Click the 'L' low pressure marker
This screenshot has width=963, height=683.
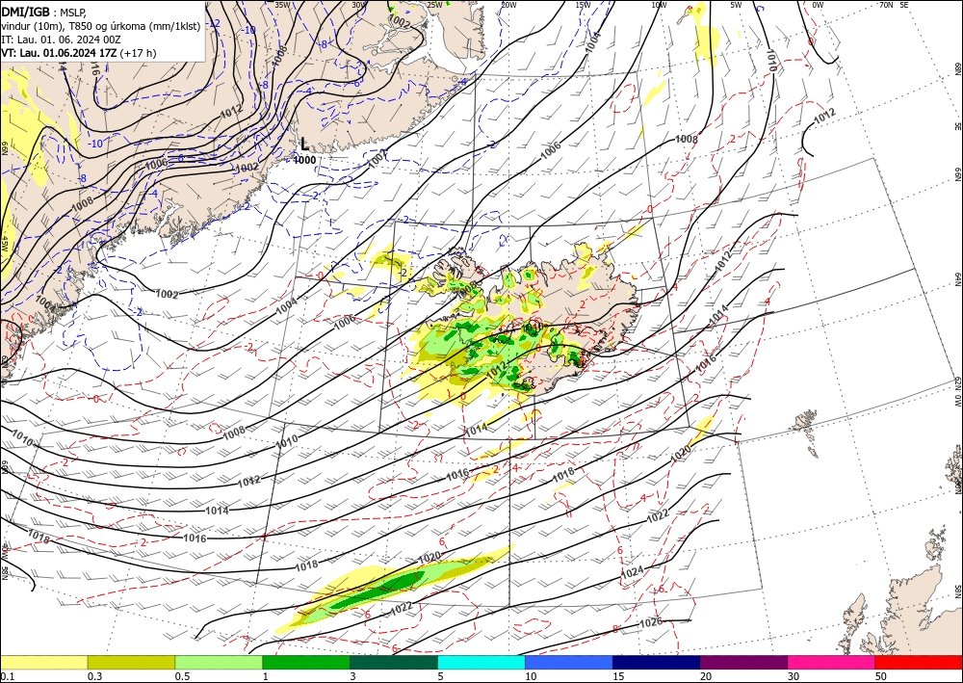tap(304, 144)
